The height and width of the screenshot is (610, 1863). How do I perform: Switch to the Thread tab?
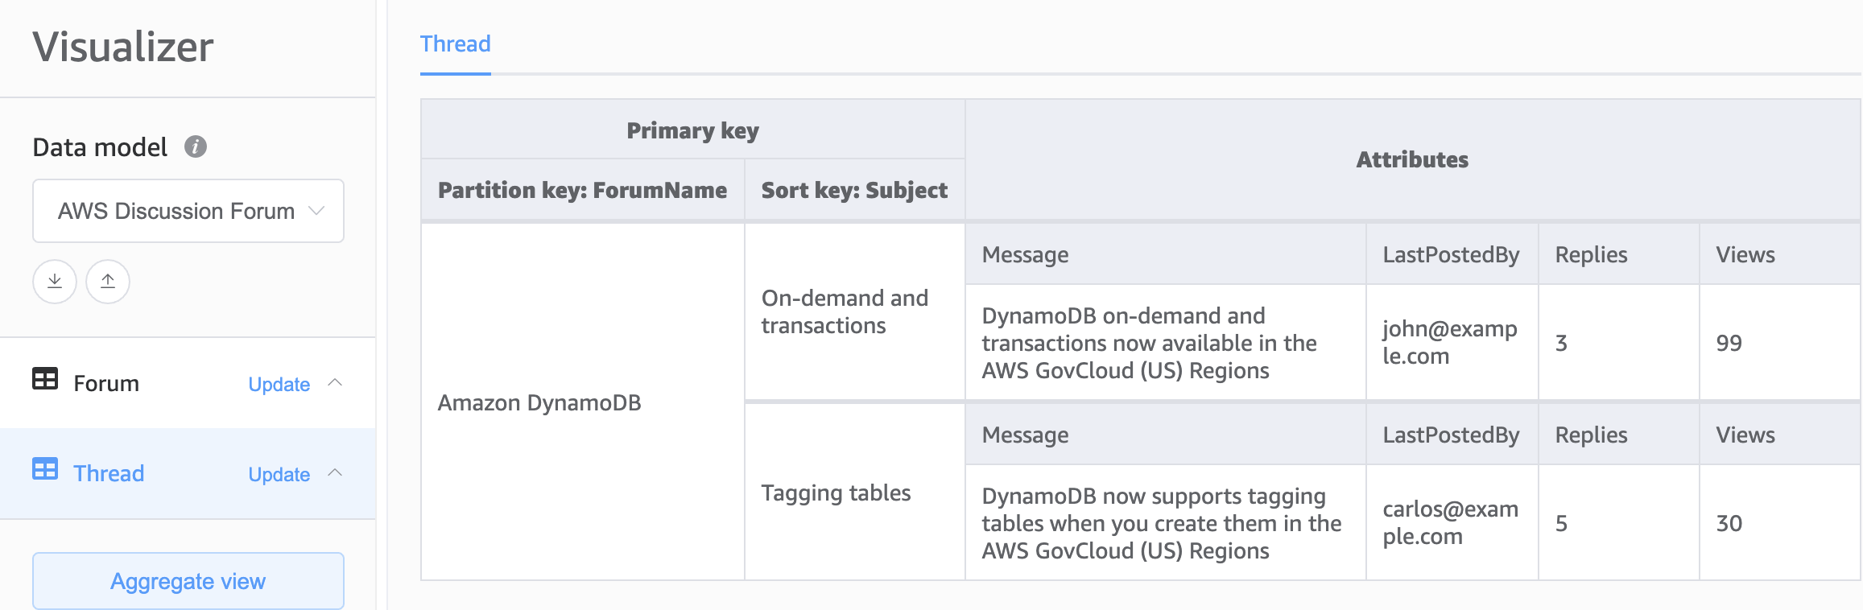[x=455, y=44]
